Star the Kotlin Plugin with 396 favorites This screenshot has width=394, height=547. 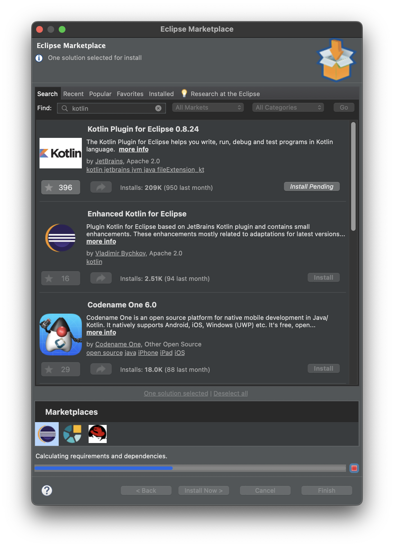point(61,187)
